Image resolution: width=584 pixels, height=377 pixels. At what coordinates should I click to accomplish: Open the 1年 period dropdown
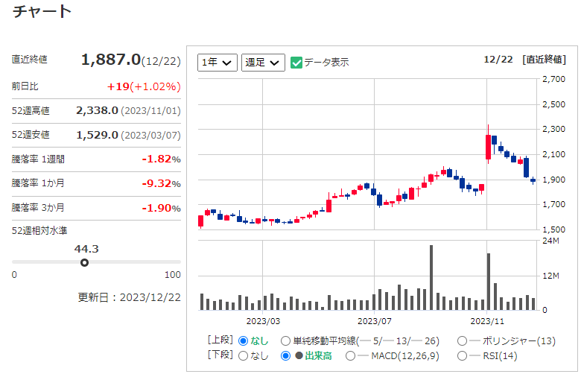[218, 63]
